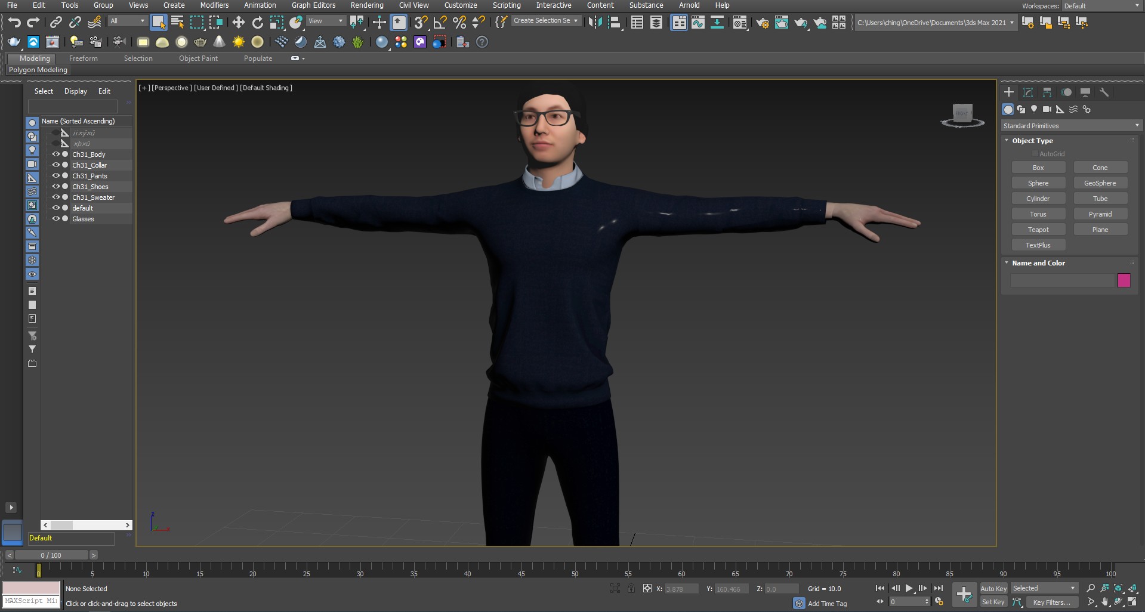Open the View reference coordinate dropdown

click(326, 21)
